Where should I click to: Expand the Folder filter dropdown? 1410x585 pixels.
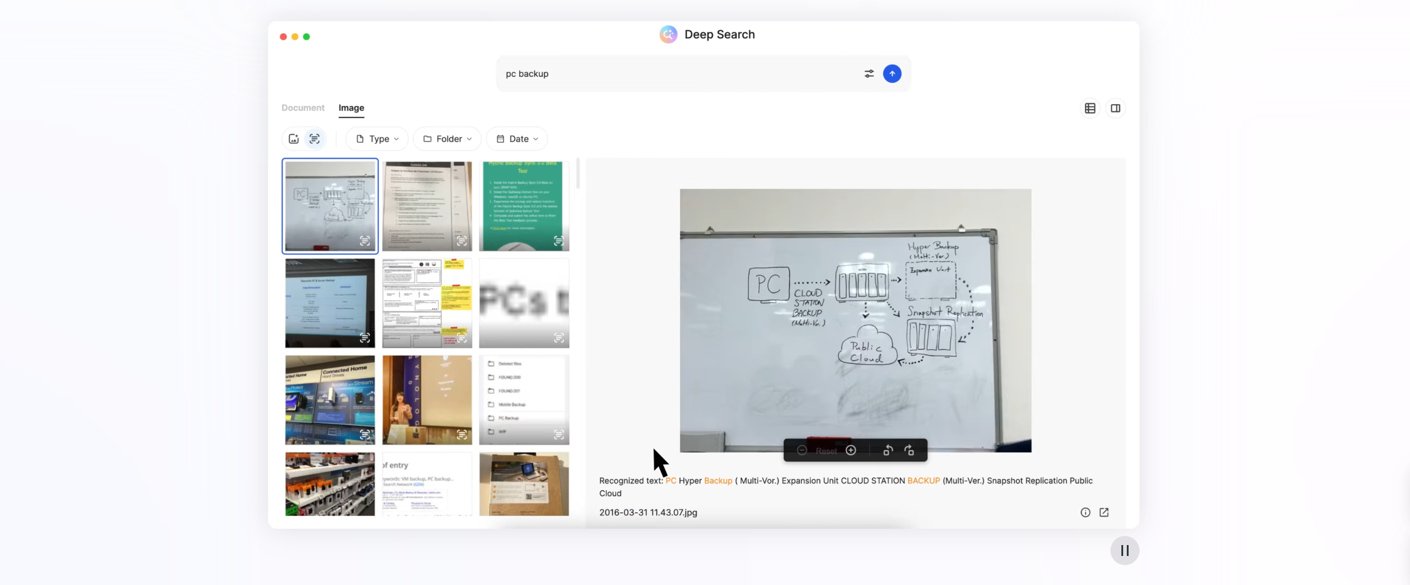pos(447,139)
